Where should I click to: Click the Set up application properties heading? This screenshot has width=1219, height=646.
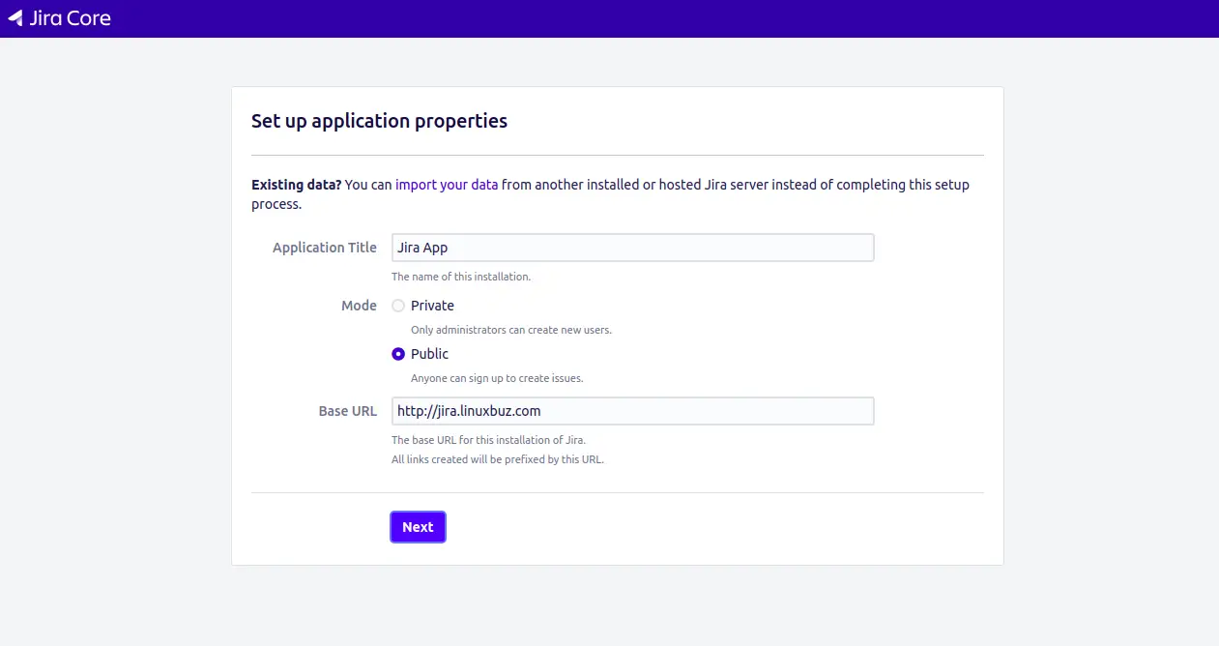(x=379, y=121)
